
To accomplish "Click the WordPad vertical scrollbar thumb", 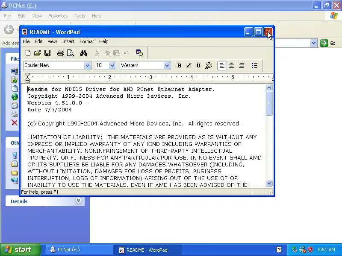I will 269,103.
